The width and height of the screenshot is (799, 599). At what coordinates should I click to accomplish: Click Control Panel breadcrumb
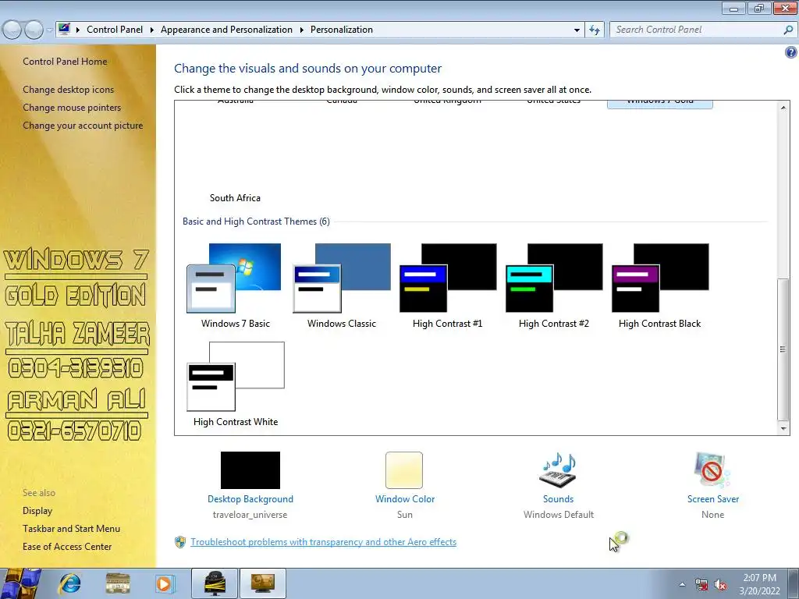pos(115,30)
